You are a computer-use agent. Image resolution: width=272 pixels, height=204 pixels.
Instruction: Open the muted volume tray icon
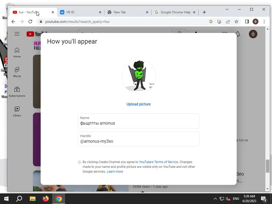pyautogui.click(x=228, y=199)
